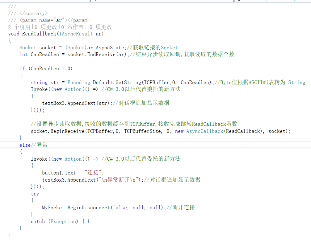Click the "string" keyword in the str declaration
The width and height of the screenshot is (311, 246).
[x=39, y=83]
